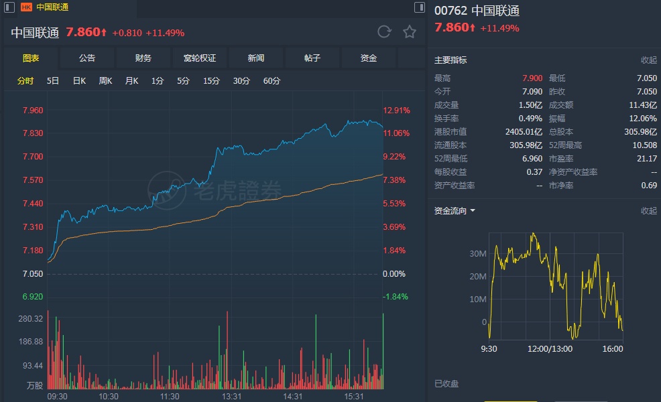Select the 30分 interval
Screen dimensions: 661x402
241,81
